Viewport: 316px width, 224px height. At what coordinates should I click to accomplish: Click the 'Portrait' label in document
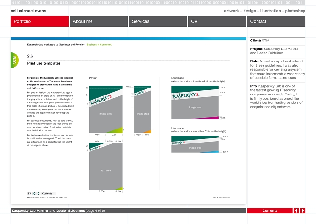point(93,78)
